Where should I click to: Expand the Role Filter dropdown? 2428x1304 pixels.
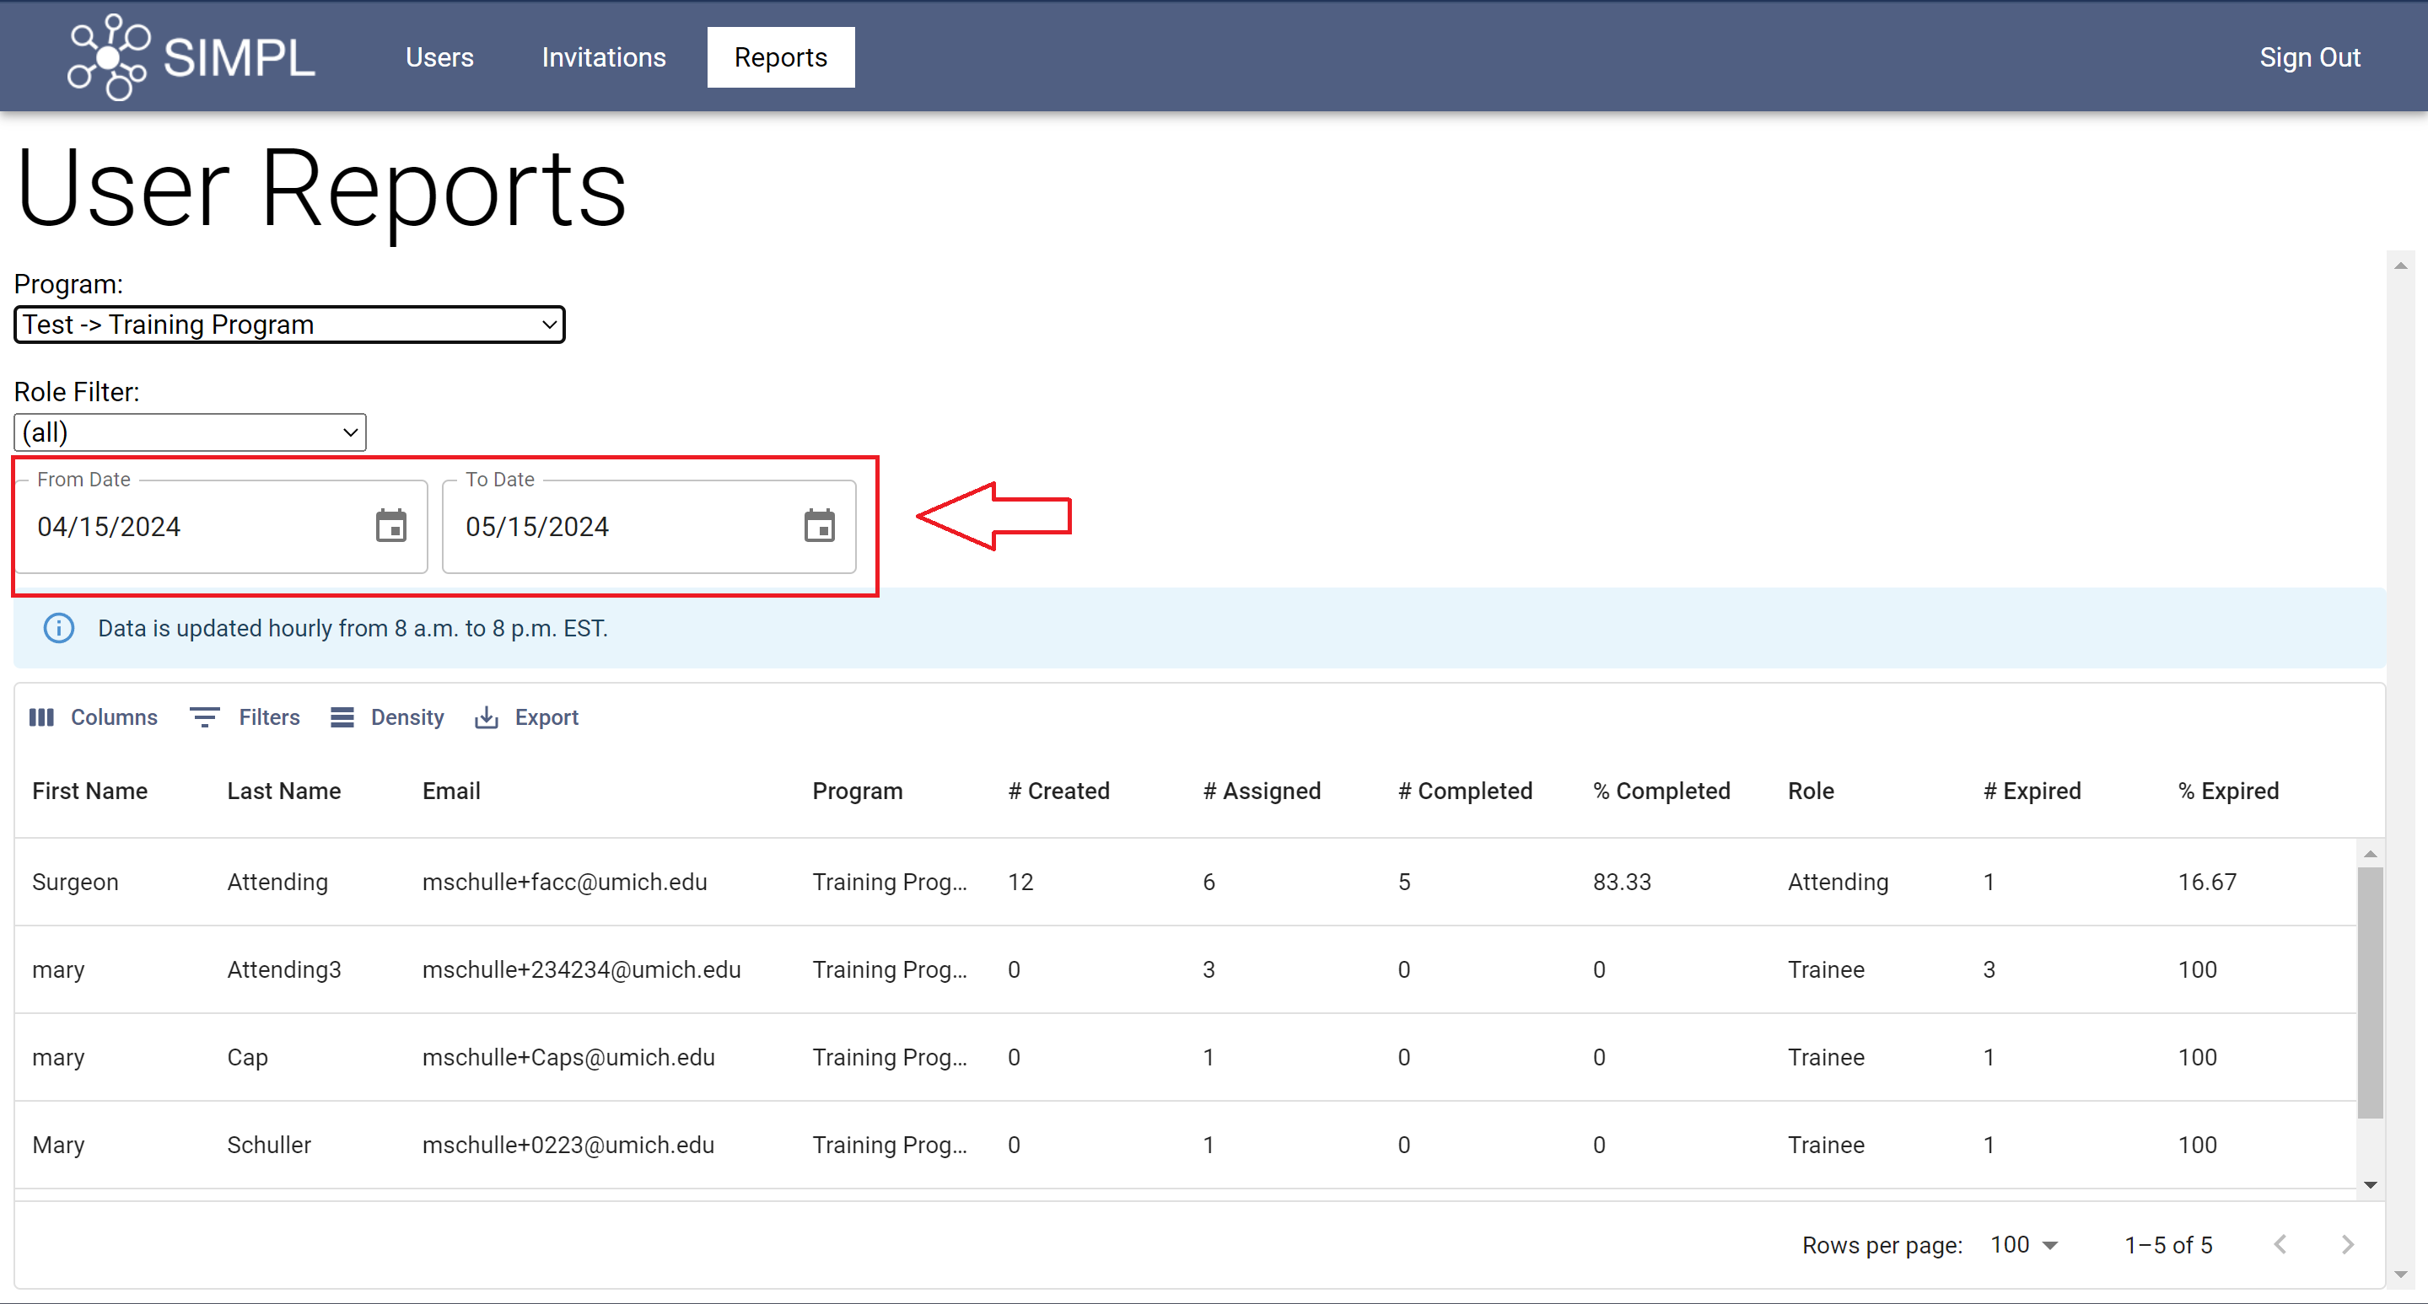[190, 432]
